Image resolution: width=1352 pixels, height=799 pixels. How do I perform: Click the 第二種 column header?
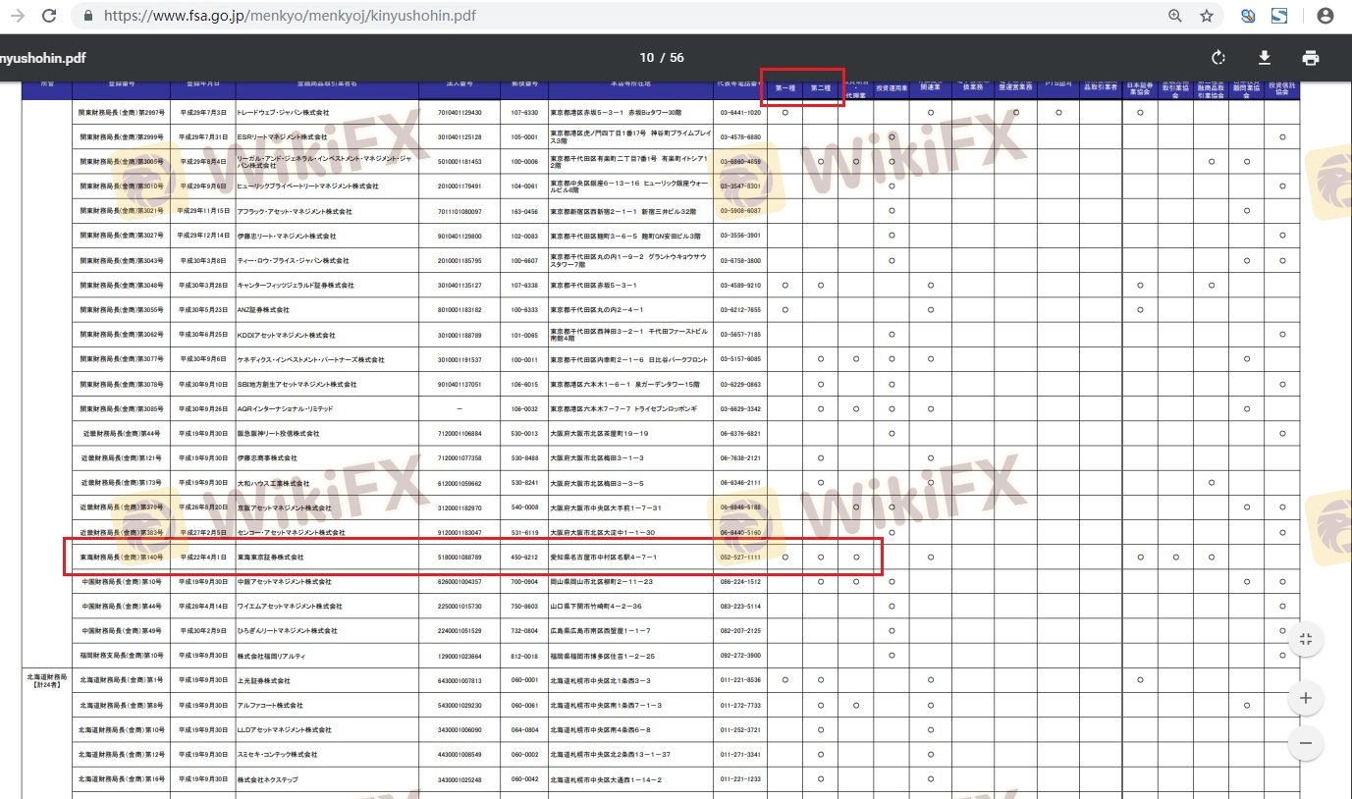tap(821, 88)
